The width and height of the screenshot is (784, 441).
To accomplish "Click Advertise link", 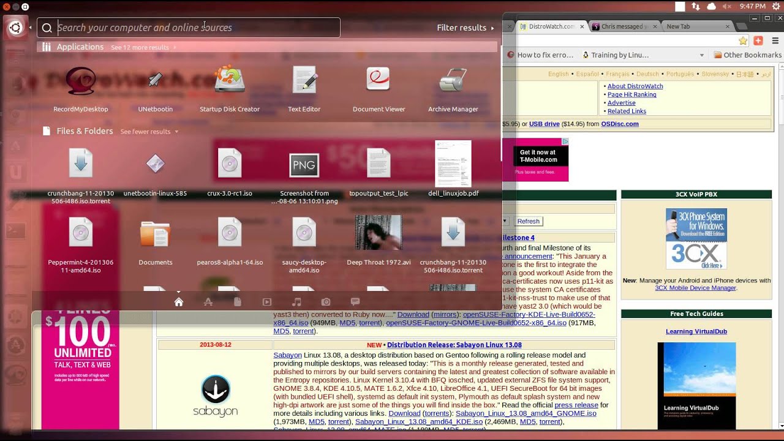I will (x=621, y=103).
